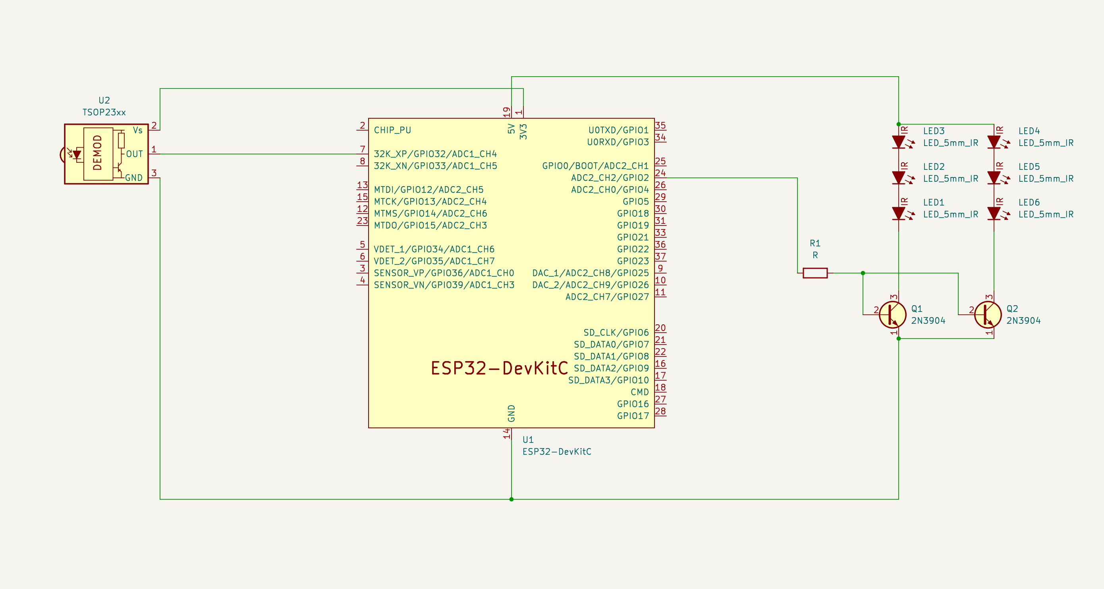Select the LED6 infrared diode symbol
The height and width of the screenshot is (589, 1104).
[994, 213]
